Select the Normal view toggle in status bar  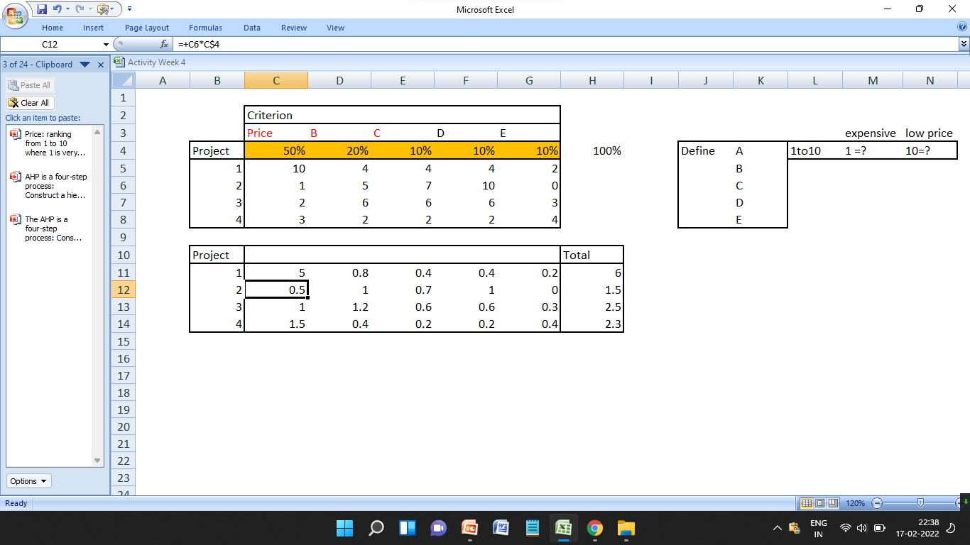pos(807,503)
